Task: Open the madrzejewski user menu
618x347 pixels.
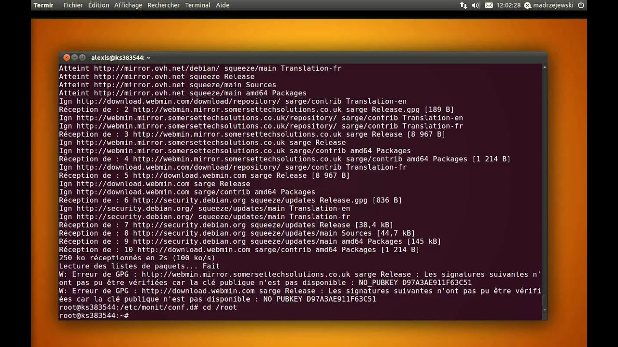Action: pyautogui.click(x=549, y=5)
